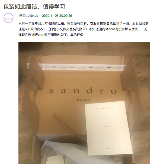Visit the bkbkbk user profile link

33,16
